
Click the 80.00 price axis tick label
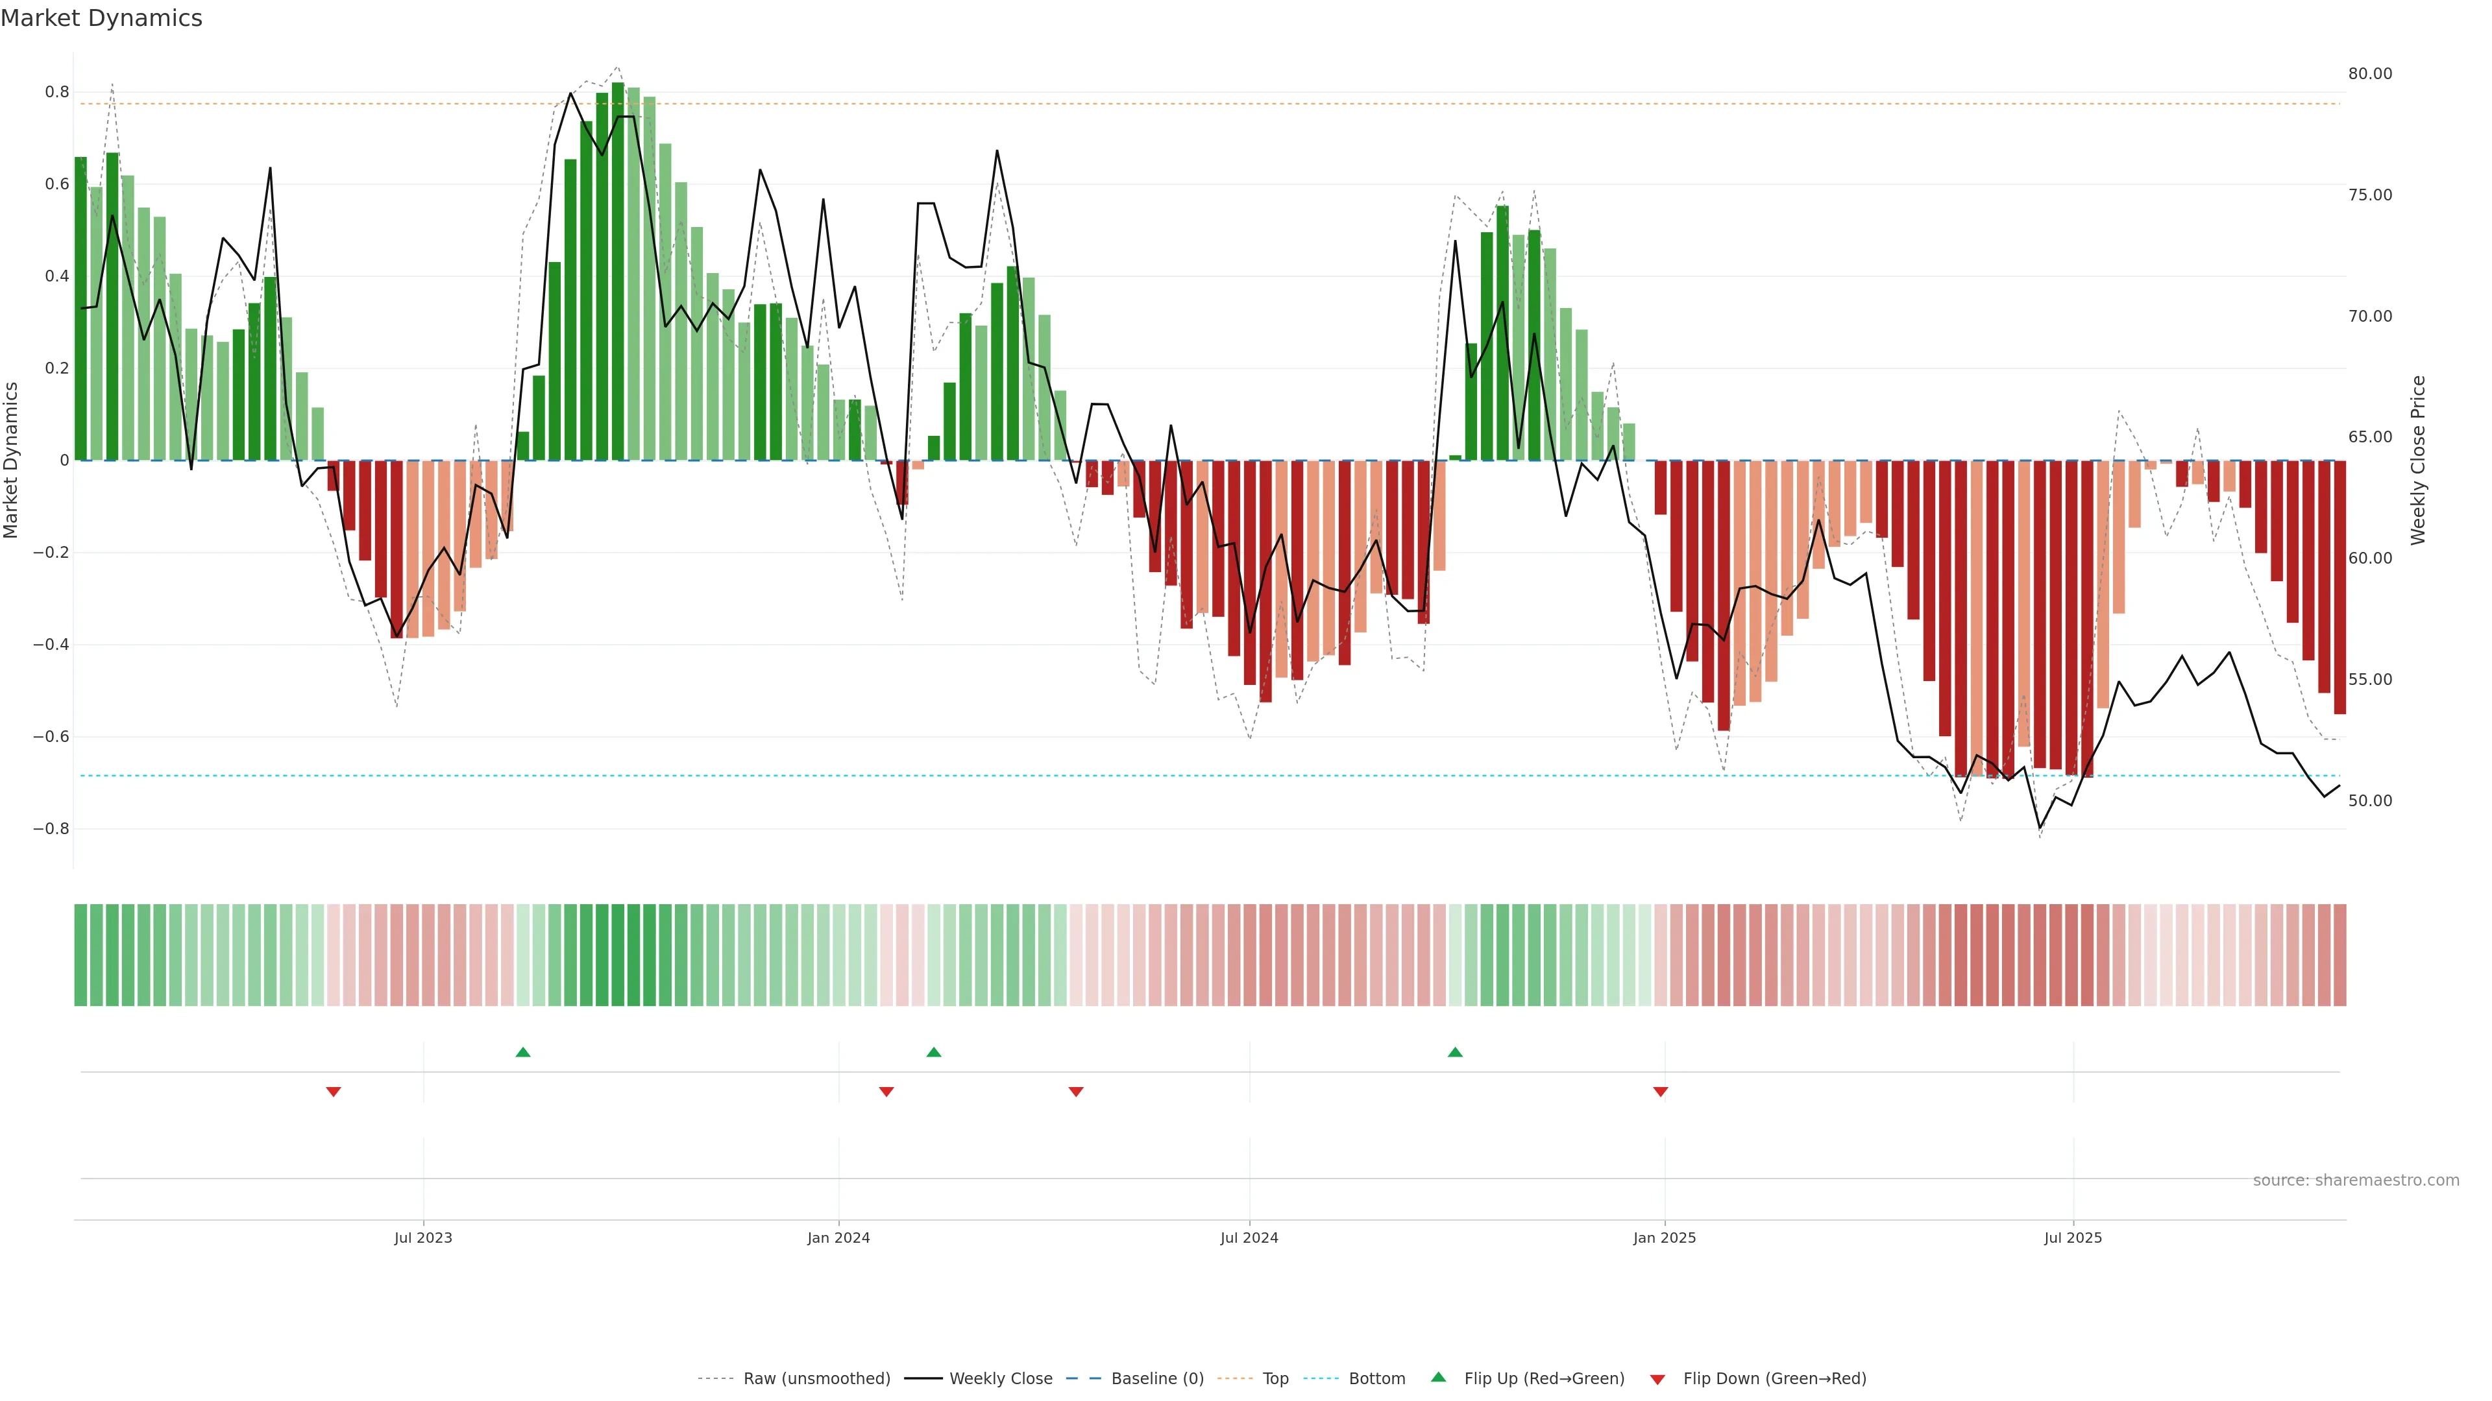point(2370,73)
